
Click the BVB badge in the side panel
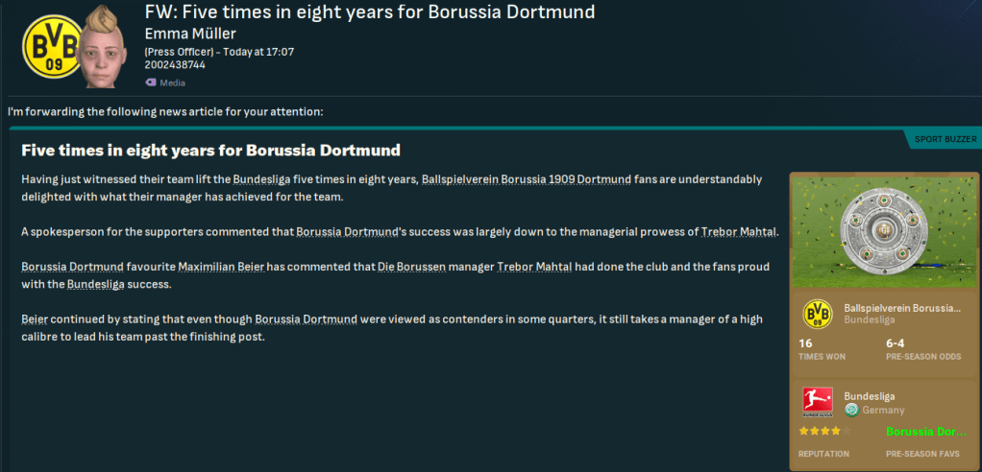click(x=817, y=314)
